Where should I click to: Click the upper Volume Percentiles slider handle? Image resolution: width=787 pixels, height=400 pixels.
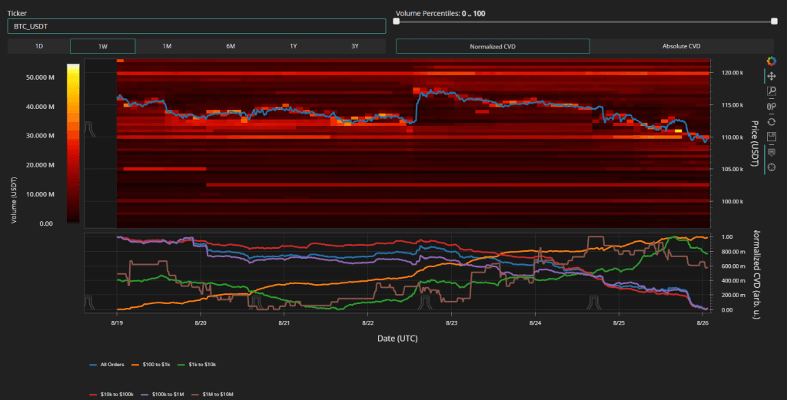pos(774,21)
